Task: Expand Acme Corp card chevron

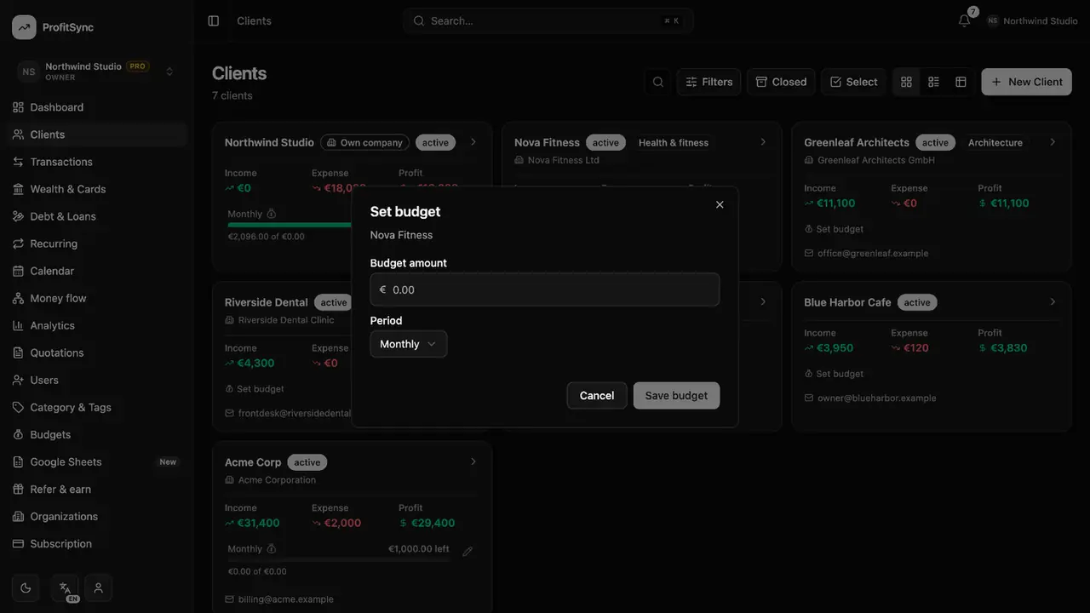Action: (473, 461)
